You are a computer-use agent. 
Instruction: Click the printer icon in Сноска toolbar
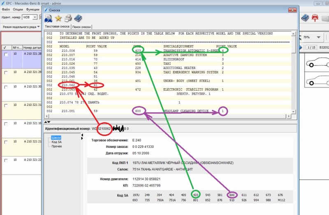point(68,18)
